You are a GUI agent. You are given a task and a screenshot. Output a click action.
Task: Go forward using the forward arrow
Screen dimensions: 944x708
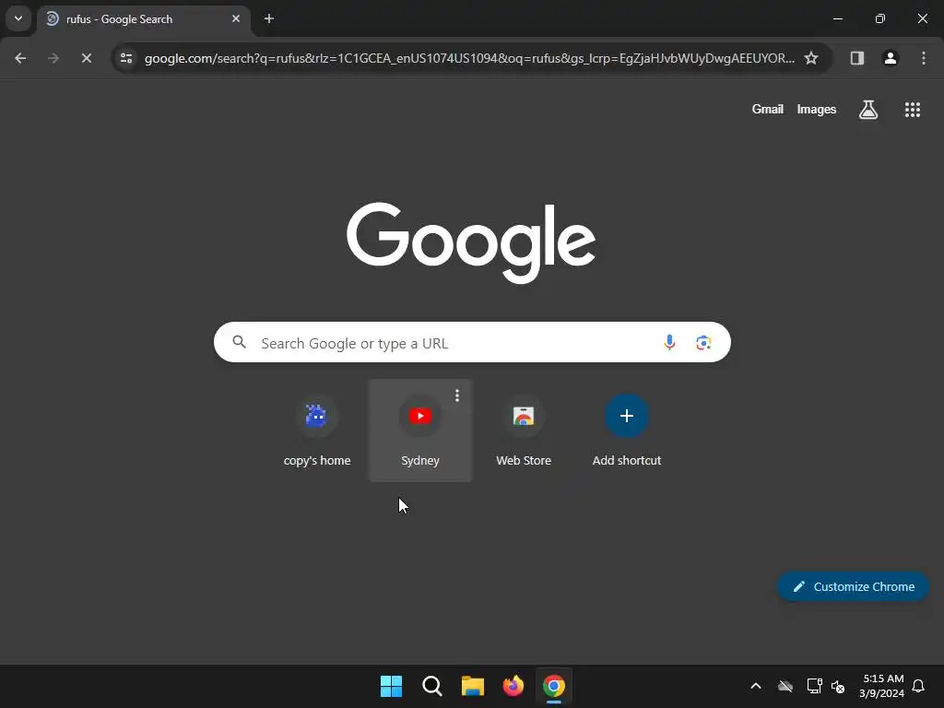53,58
